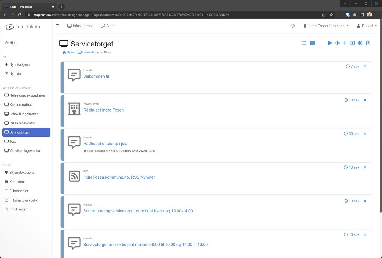Viewport: 382px width, 258px height.
Task: Open the Infoskjermer top menu
Action: click(80, 26)
